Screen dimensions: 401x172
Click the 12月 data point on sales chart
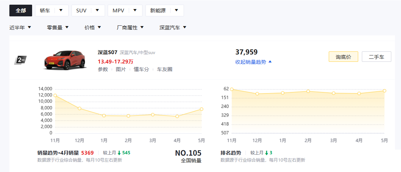coord(80,108)
